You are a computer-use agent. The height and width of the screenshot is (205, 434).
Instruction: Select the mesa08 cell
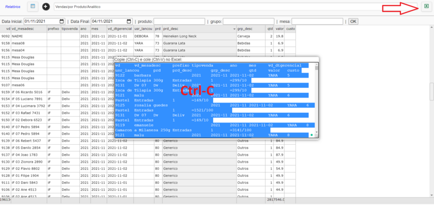pos(29,43)
